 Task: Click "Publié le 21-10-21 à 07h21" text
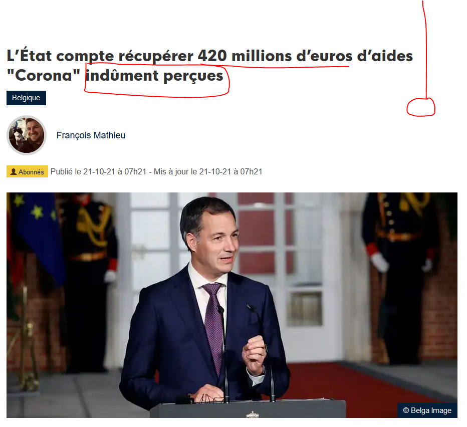pos(98,171)
